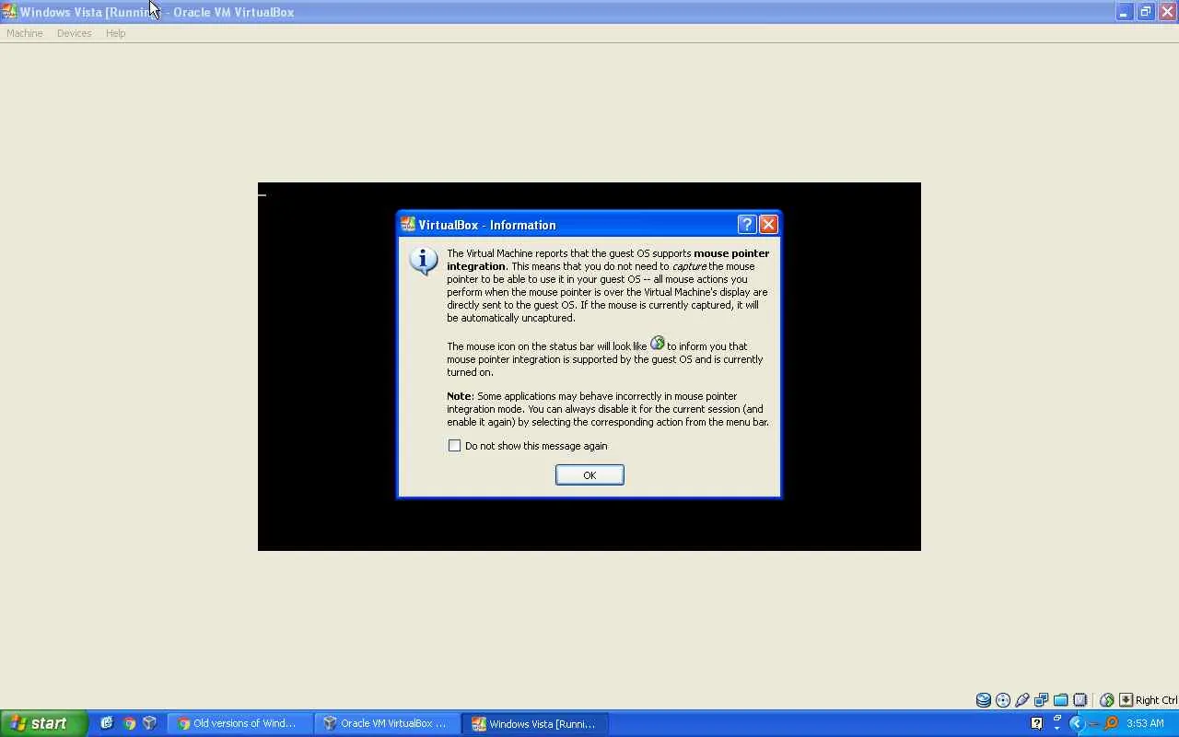1179x737 pixels.
Task: Click the VirtualBox icon in dialog title bar
Action: (408, 225)
